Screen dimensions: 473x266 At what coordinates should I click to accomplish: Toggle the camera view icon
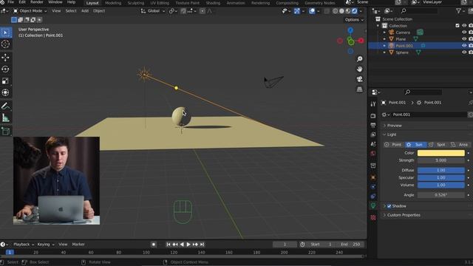coord(360,79)
